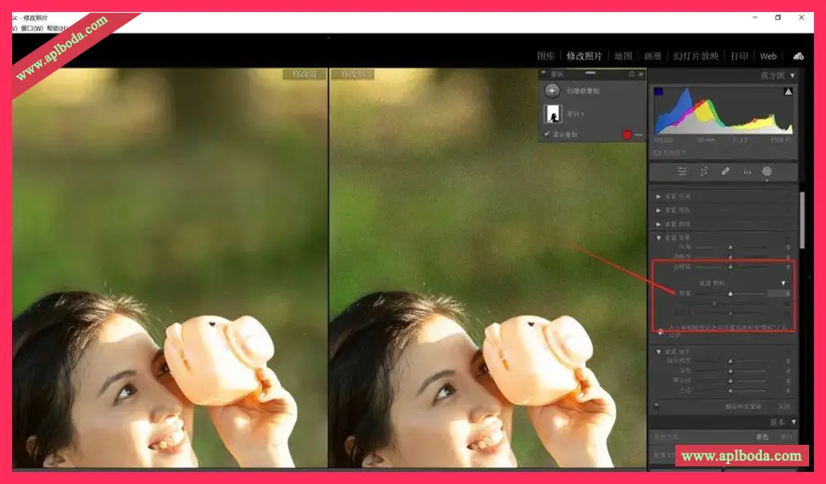Image resolution: width=826 pixels, height=484 pixels.
Task: Open the three-dots overlay options menu
Action: pyautogui.click(x=639, y=135)
